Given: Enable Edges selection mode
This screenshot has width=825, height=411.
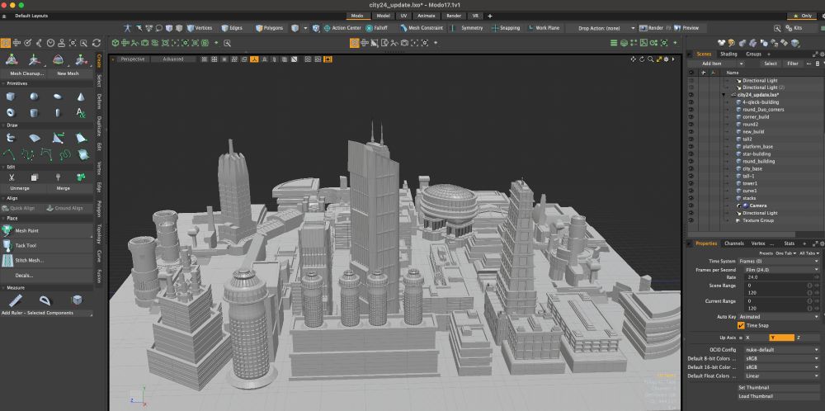Looking at the screenshot, I should [x=231, y=28].
